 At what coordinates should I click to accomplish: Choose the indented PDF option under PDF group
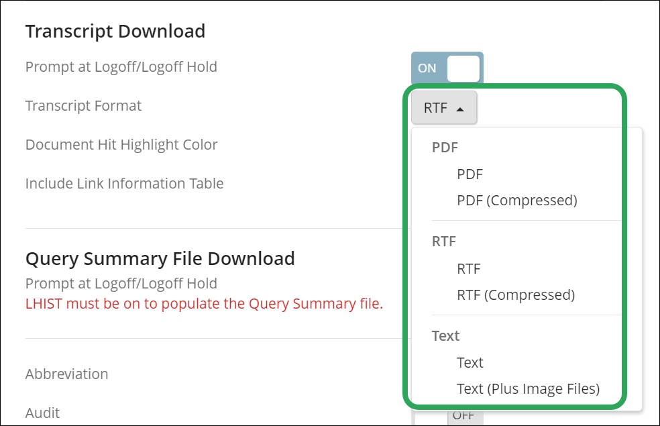(x=470, y=174)
